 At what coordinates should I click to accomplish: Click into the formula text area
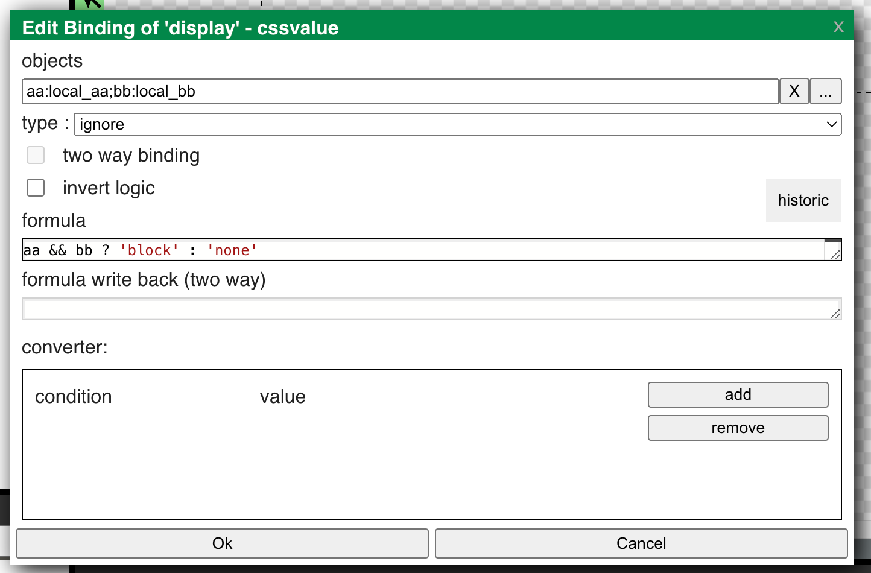(x=432, y=250)
